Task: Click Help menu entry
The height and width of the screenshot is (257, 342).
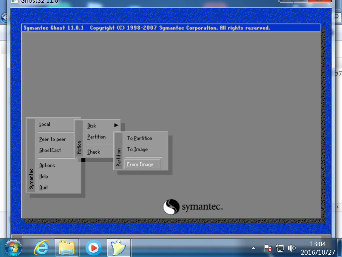Action: (43, 176)
